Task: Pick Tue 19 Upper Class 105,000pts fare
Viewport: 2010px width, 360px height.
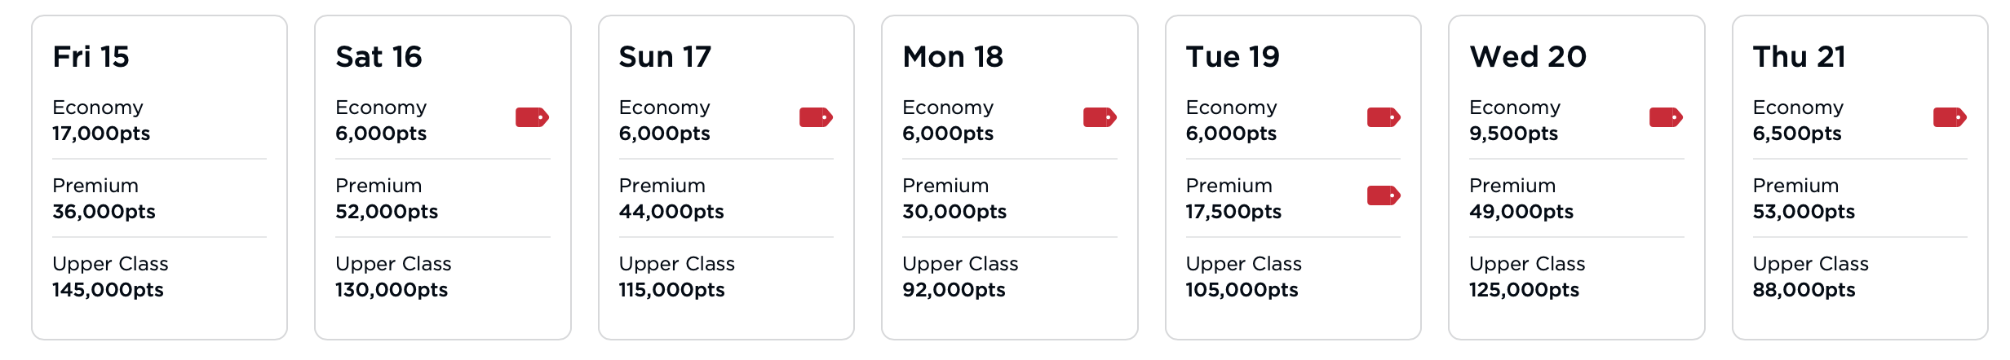Action: pyautogui.click(x=1243, y=277)
